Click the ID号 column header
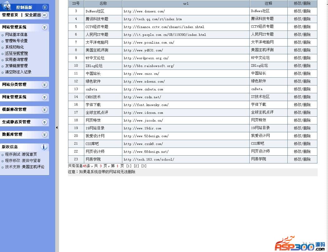328x252 pixels. click(x=76, y=3)
